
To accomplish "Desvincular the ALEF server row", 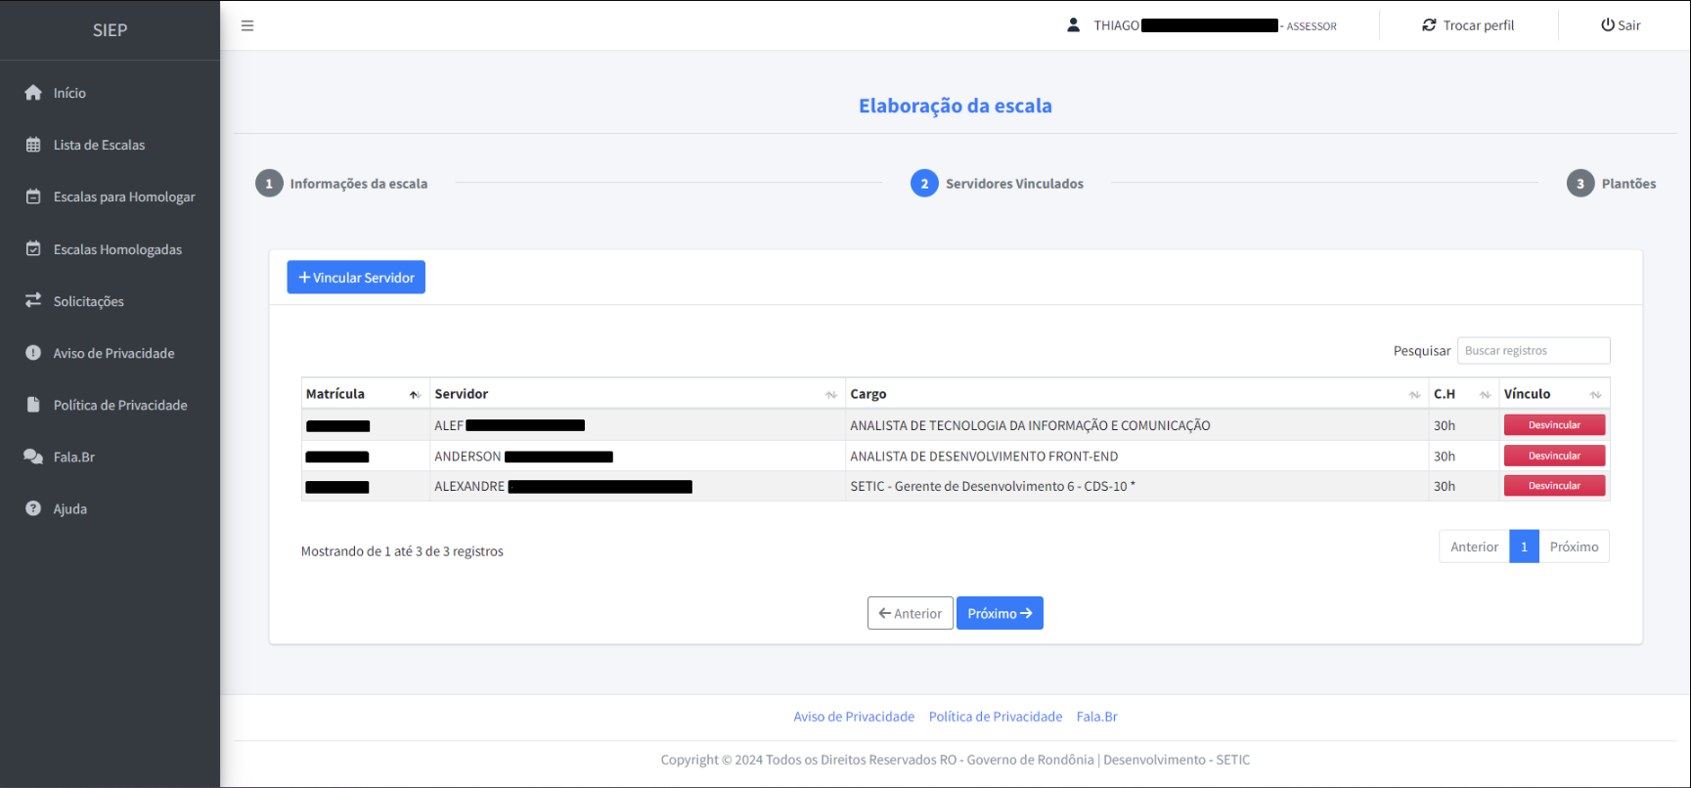I will click(x=1554, y=425).
